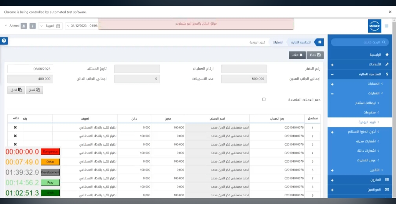Open the blue help question mark icon
The image size is (396, 204).
4,41
